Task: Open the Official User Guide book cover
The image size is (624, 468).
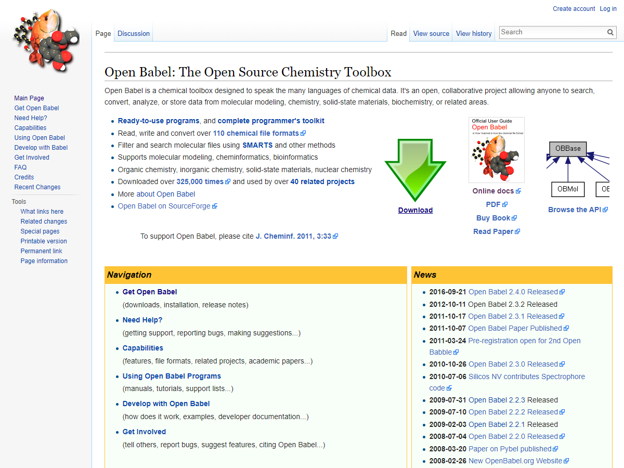Action: click(x=496, y=149)
